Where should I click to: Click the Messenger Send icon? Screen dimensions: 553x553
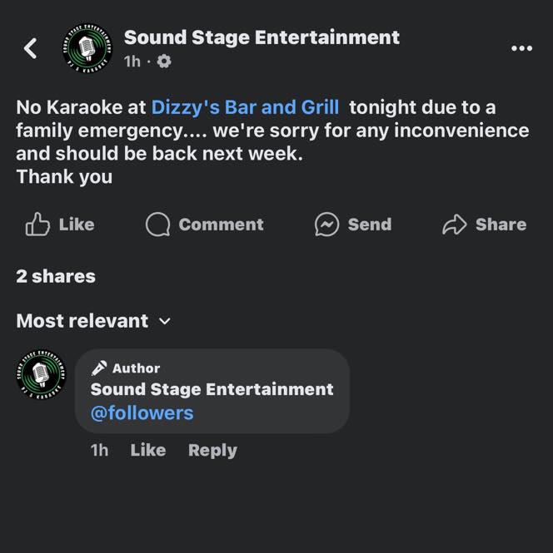point(326,225)
